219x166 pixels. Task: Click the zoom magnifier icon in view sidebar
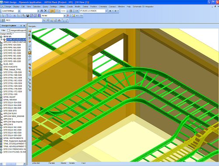[30, 49]
